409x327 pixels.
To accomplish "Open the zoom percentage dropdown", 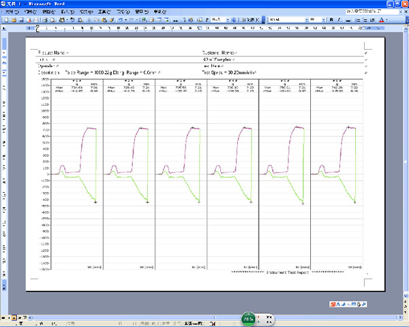I will (x=226, y=20).
